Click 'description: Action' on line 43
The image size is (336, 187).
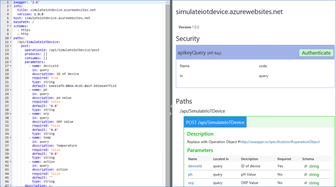click(x=50, y=170)
